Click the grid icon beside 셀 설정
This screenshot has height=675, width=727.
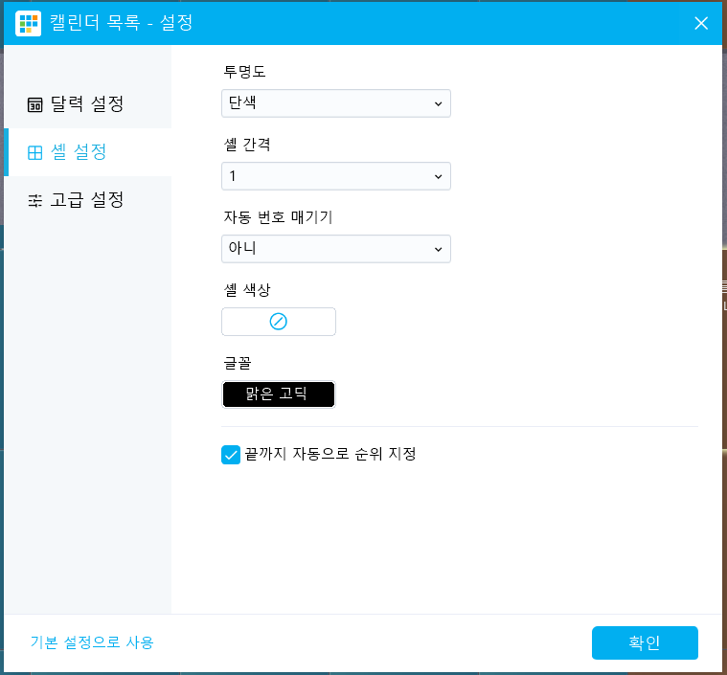click(34, 152)
